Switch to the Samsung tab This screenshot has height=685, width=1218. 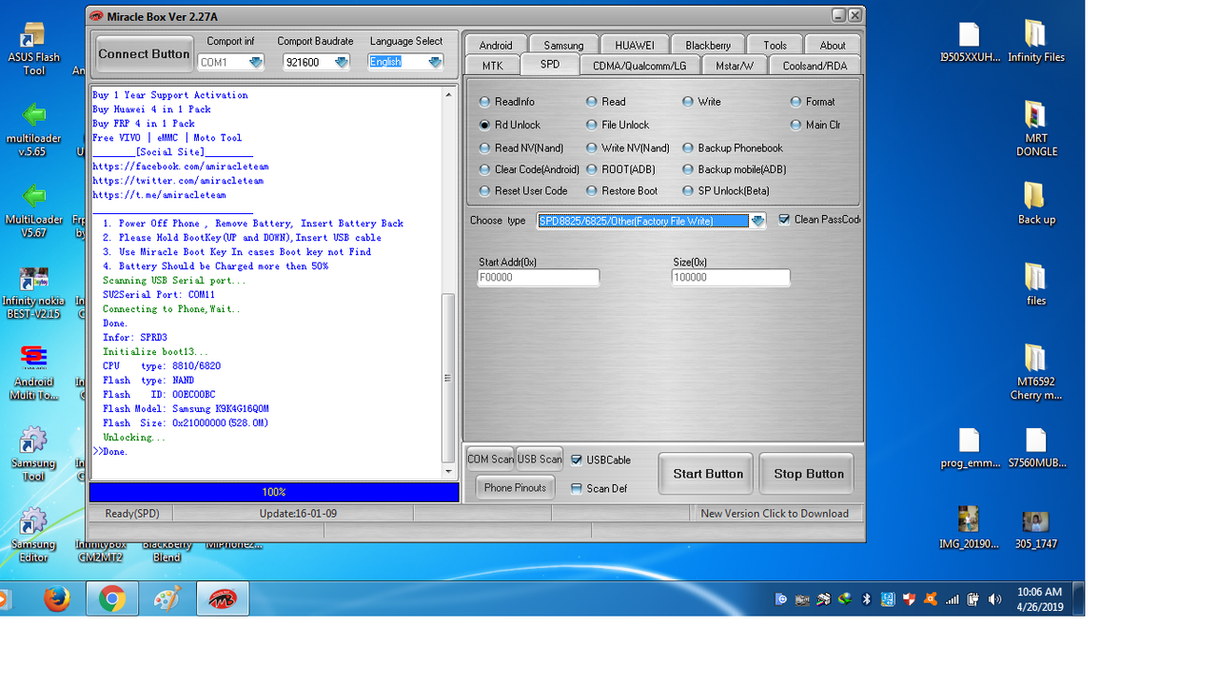pyautogui.click(x=564, y=45)
